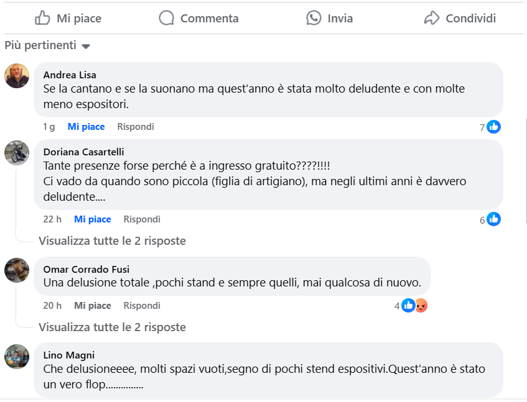Toggle Mi piace on Doriana Casartelli's comment

pos(92,219)
